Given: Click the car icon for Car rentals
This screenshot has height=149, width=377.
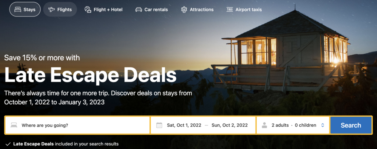Looking at the screenshot, I should point(138,10).
